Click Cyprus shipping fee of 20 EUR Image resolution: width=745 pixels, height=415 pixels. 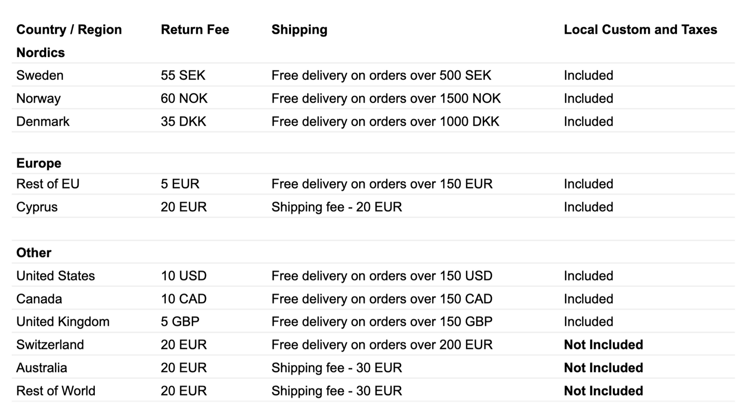336,207
